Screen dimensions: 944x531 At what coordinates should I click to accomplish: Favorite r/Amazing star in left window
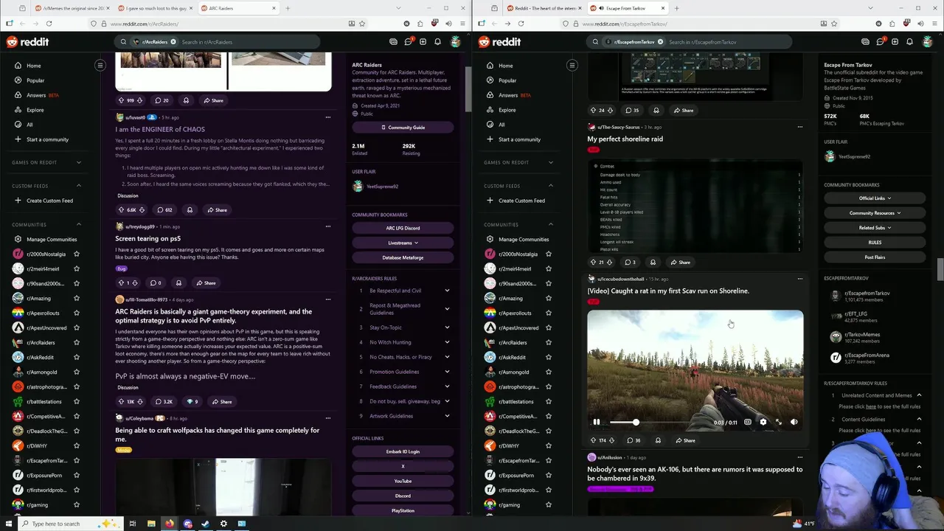click(77, 298)
